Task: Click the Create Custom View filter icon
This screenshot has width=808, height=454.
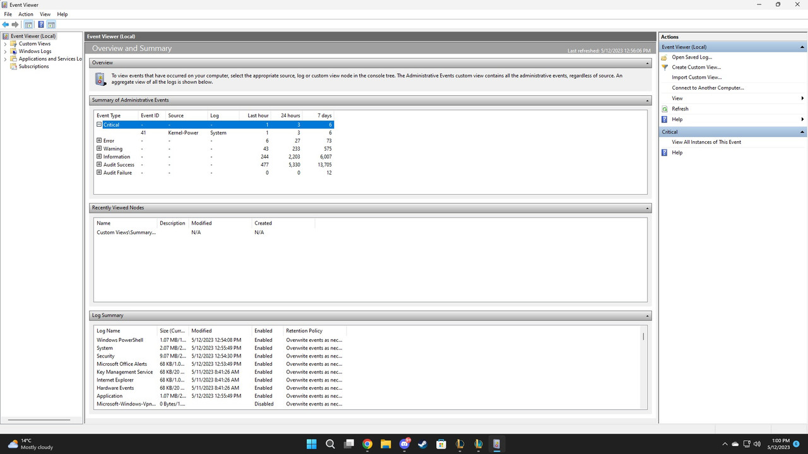Action: tap(664, 67)
